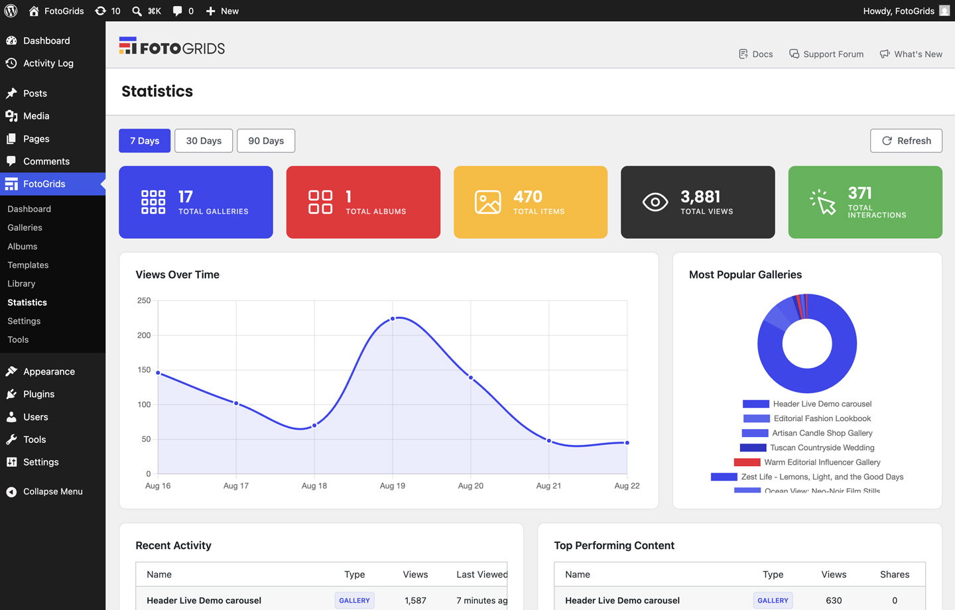Open the Statistics submenu item

27,302
